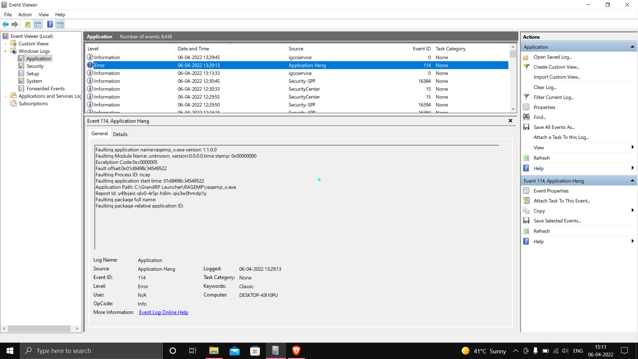Click the Event Viewer taskbar icon

[275, 351]
